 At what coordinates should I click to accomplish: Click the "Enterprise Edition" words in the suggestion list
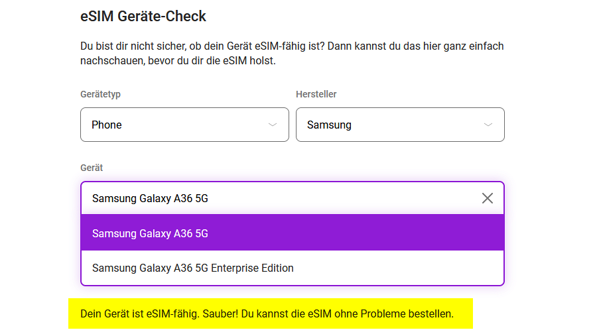pos(252,268)
